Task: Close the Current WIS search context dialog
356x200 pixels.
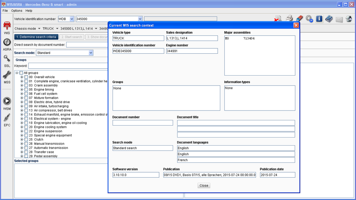Action: pyautogui.click(x=296, y=25)
